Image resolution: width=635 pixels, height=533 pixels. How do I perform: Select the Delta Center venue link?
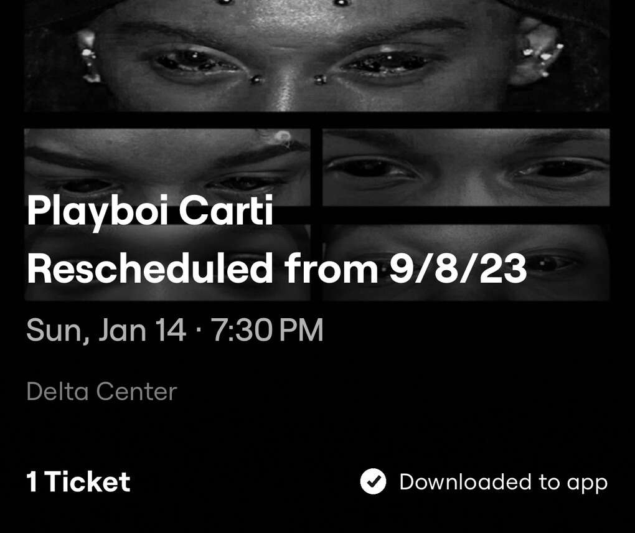coord(101,391)
